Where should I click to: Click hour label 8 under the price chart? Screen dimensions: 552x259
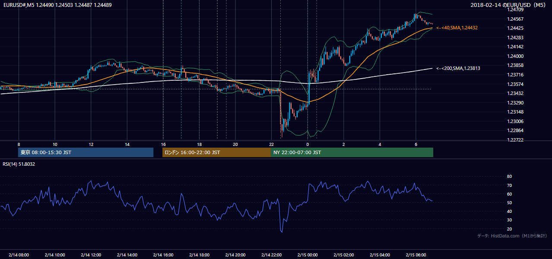(x=19, y=144)
